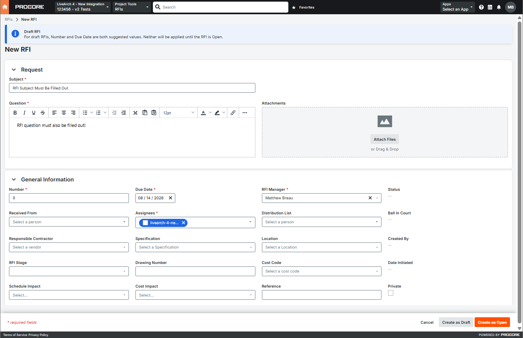Open the Help question-mark icon
Viewport: 523px width, 338px height.
(x=482, y=7)
